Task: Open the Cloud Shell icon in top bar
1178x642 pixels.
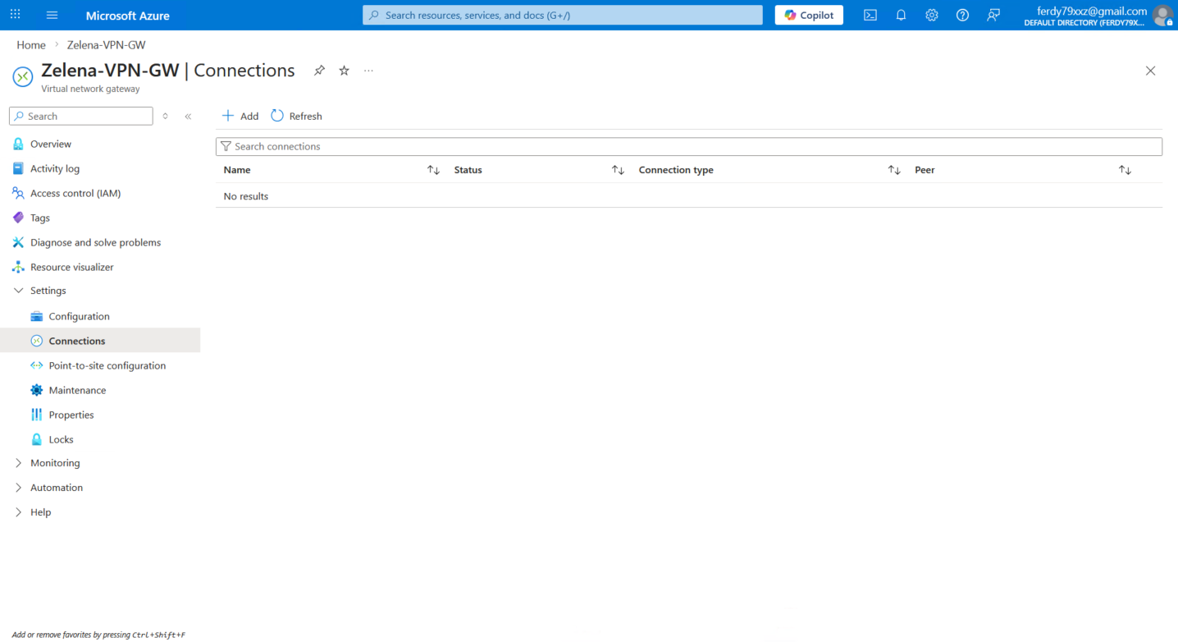Action: [x=870, y=15]
